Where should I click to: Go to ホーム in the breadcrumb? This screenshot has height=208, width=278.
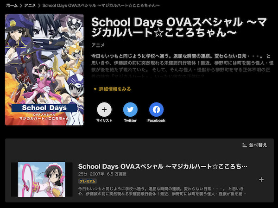tap(12, 6)
